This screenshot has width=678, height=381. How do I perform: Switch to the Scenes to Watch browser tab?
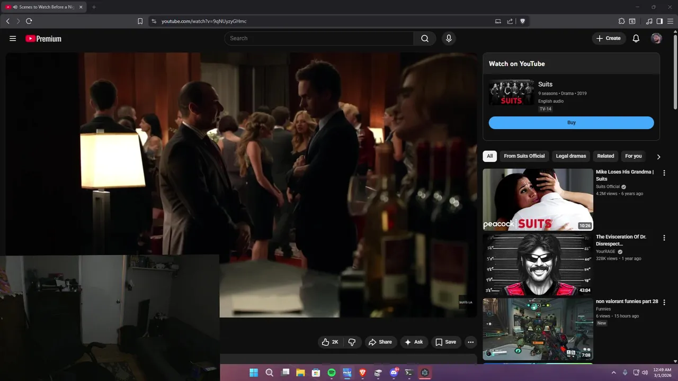[x=43, y=7]
